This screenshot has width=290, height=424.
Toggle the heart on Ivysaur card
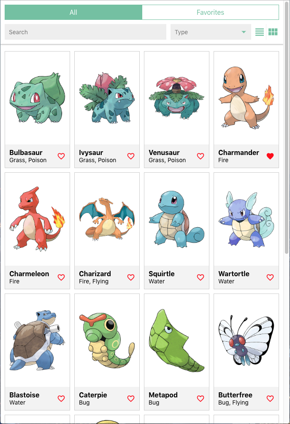(x=131, y=156)
